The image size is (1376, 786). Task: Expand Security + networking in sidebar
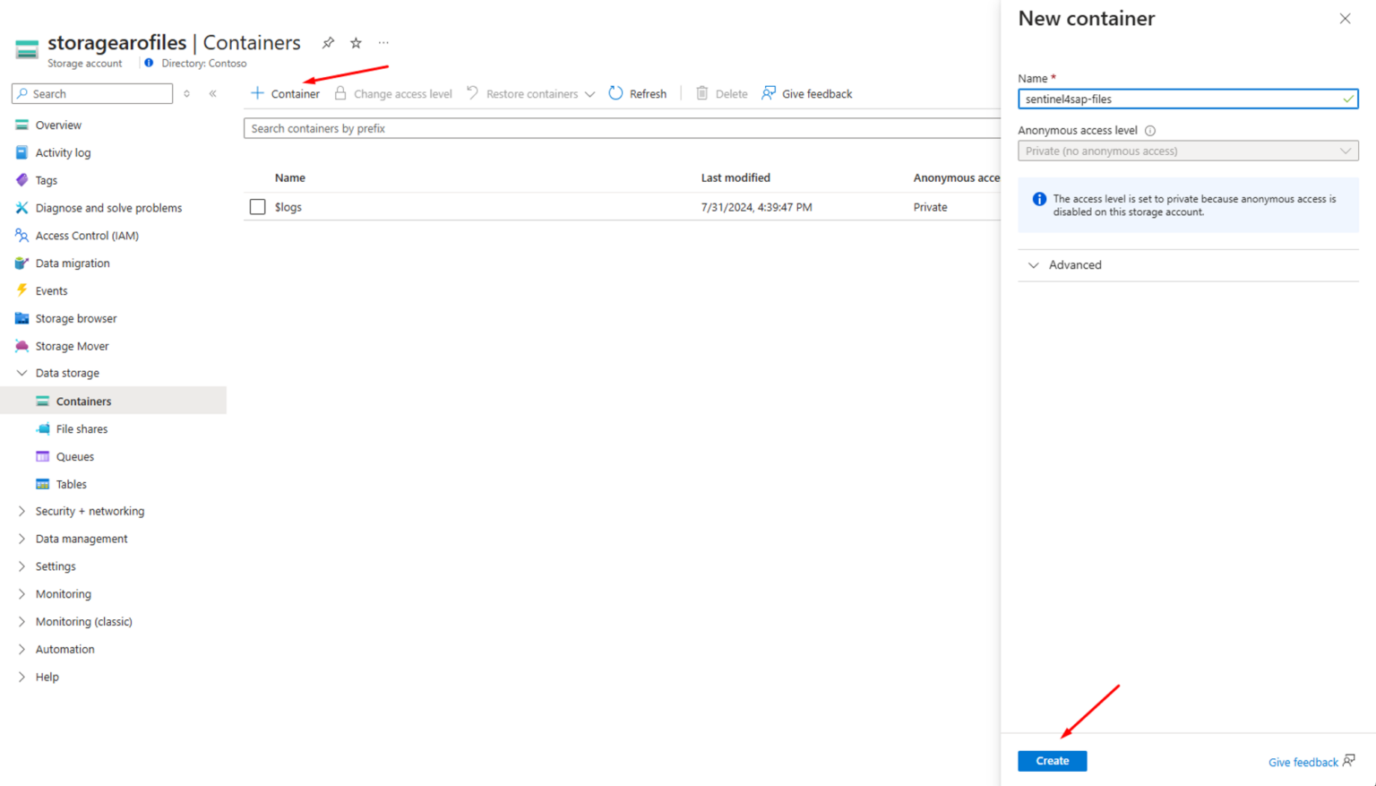[90, 511]
